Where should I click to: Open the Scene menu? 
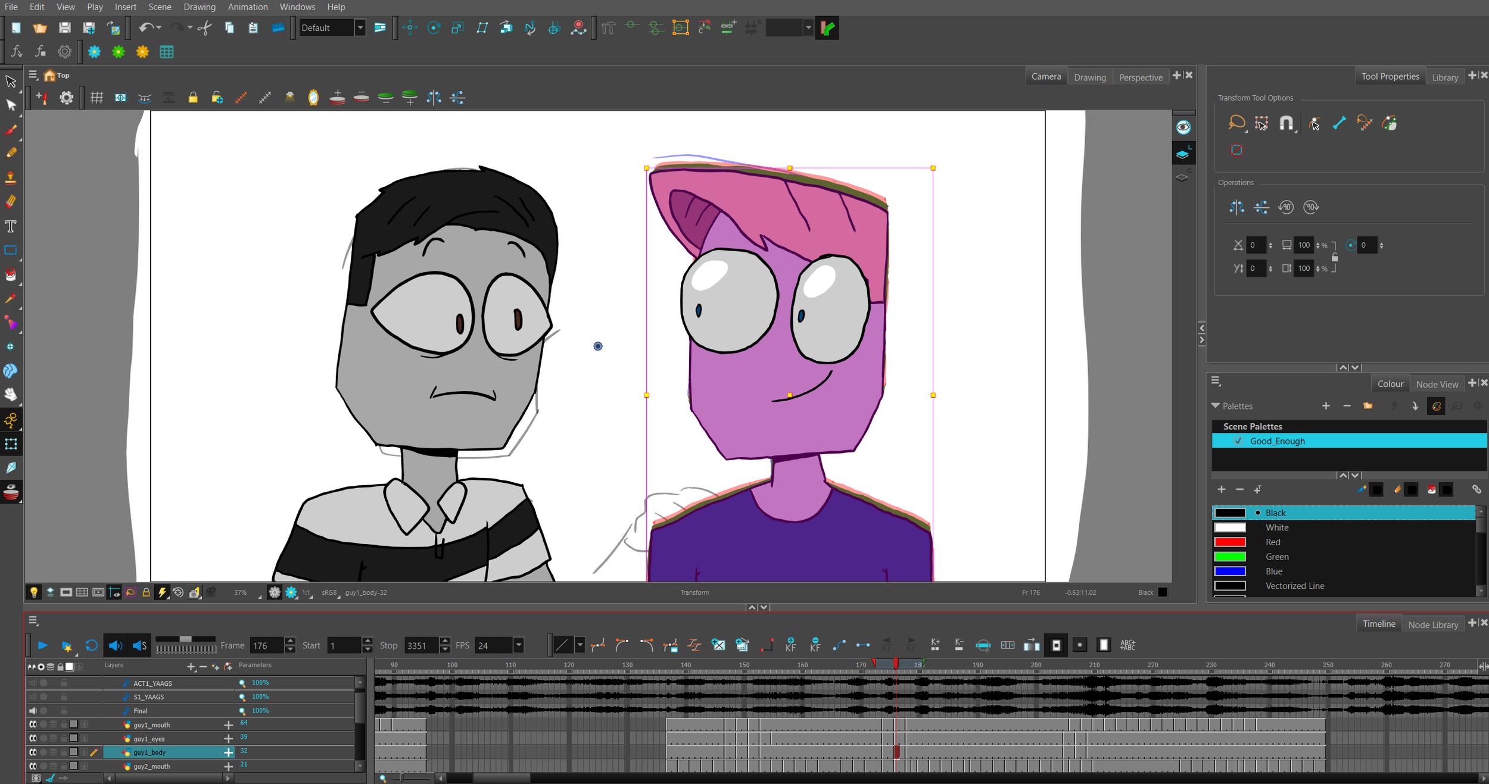tap(160, 7)
